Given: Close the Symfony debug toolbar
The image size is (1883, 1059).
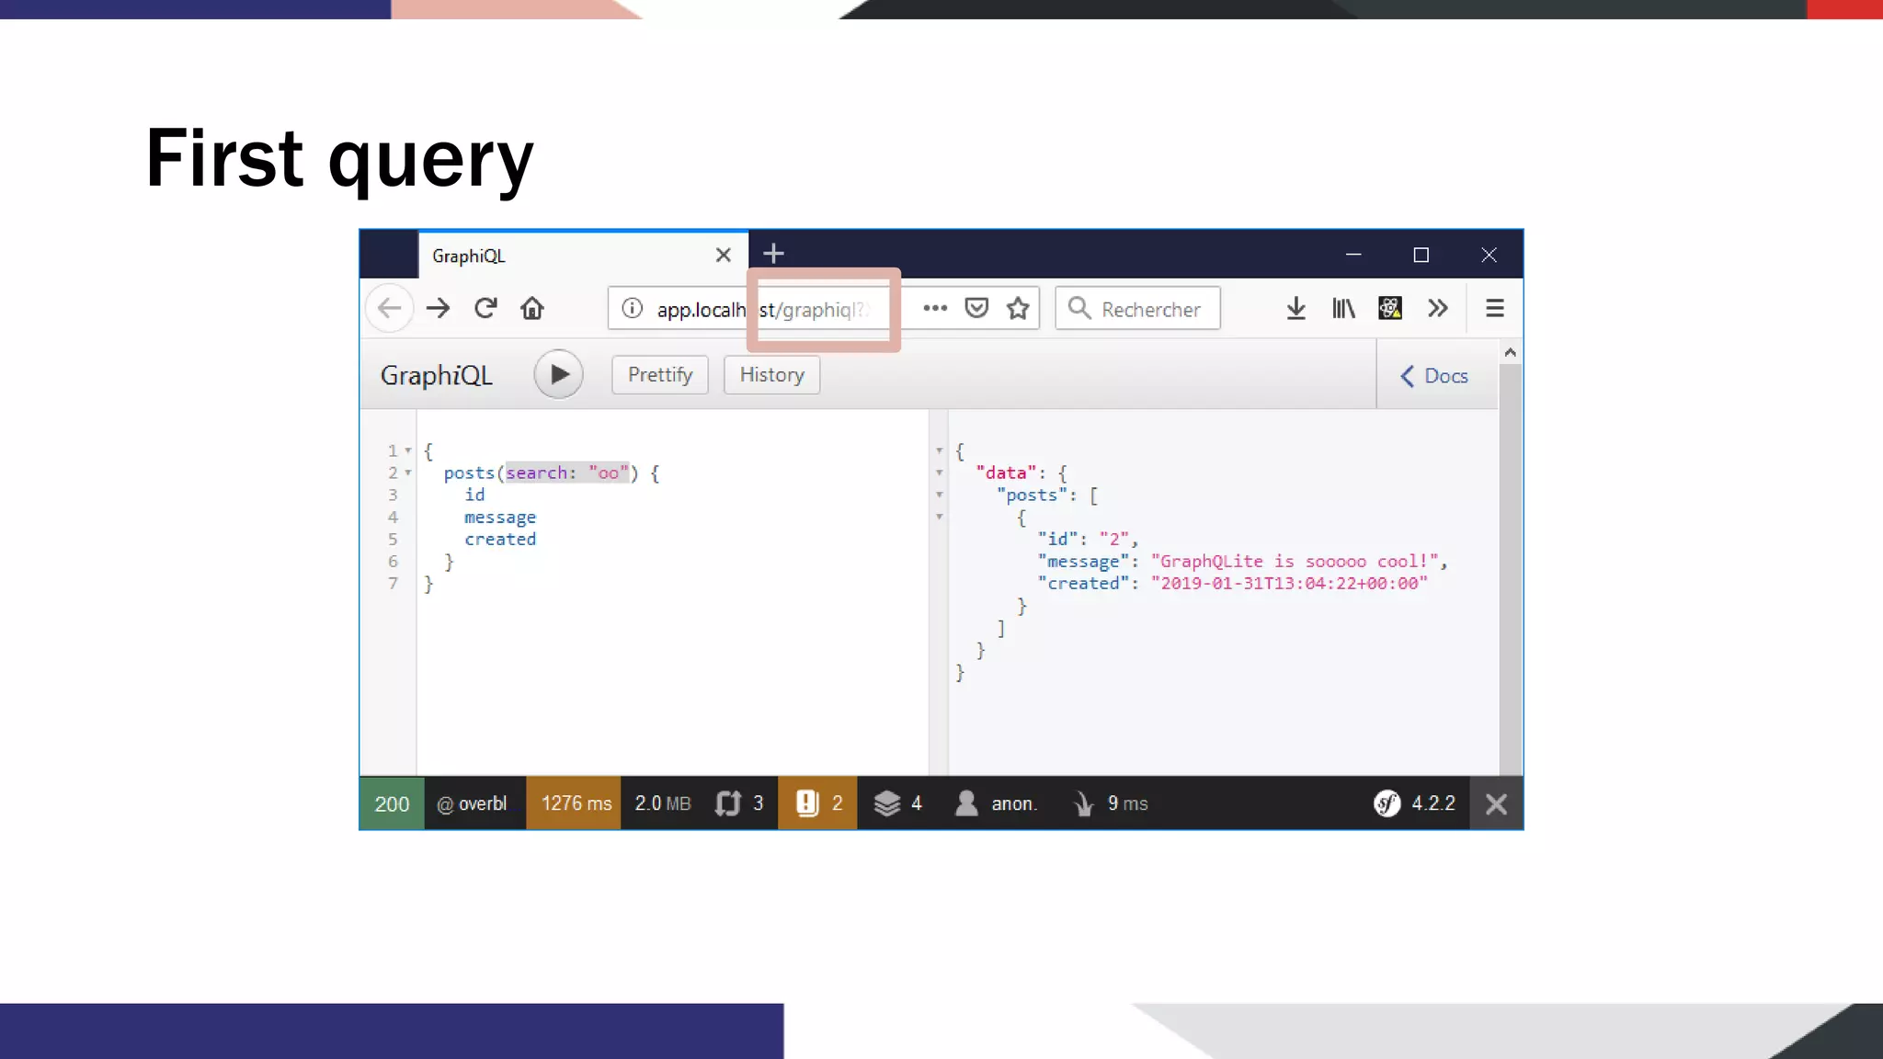Looking at the screenshot, I should (x=1496, y=803).
